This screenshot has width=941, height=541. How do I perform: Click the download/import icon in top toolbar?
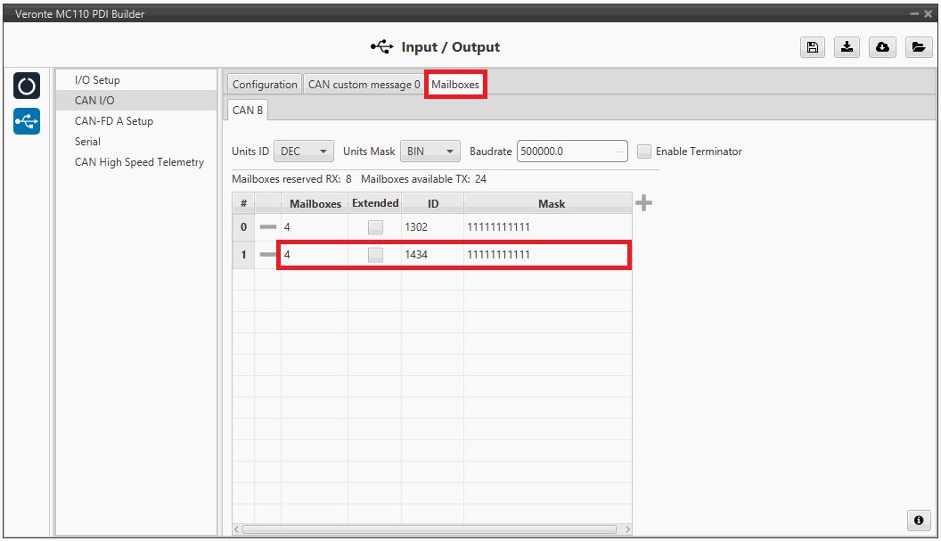pyautogui.click(x=847, y=48)
